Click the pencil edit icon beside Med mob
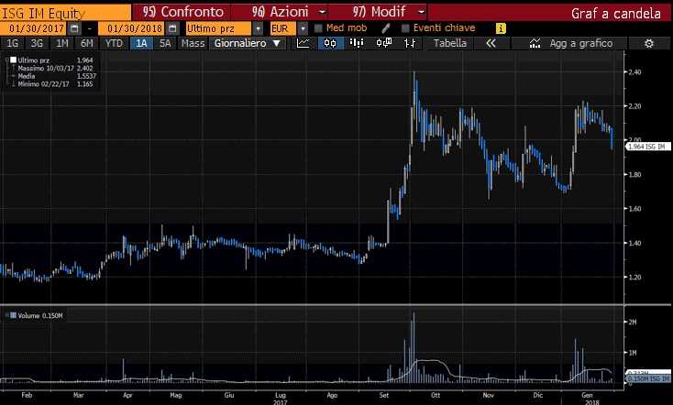 385,28
